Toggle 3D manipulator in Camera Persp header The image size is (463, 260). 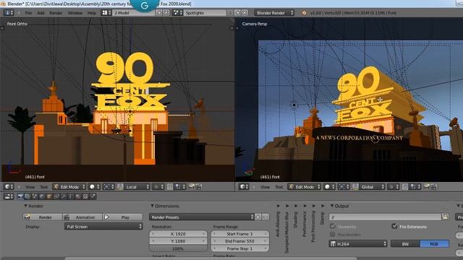coord(355,186)
